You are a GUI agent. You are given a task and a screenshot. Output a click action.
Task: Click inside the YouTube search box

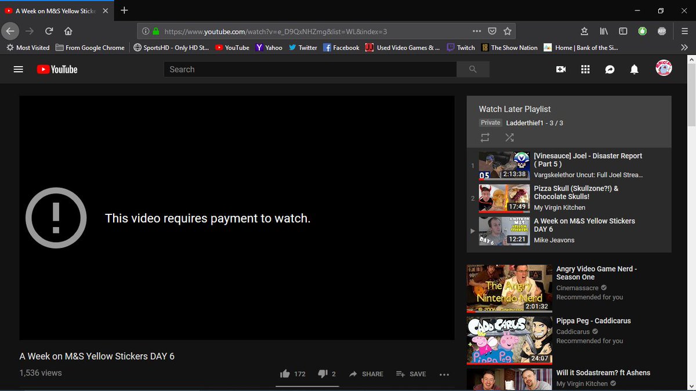click(310, 70)
